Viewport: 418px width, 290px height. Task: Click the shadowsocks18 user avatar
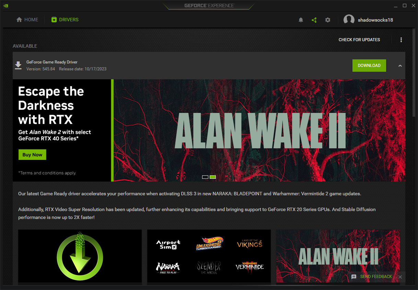(349, 20)
